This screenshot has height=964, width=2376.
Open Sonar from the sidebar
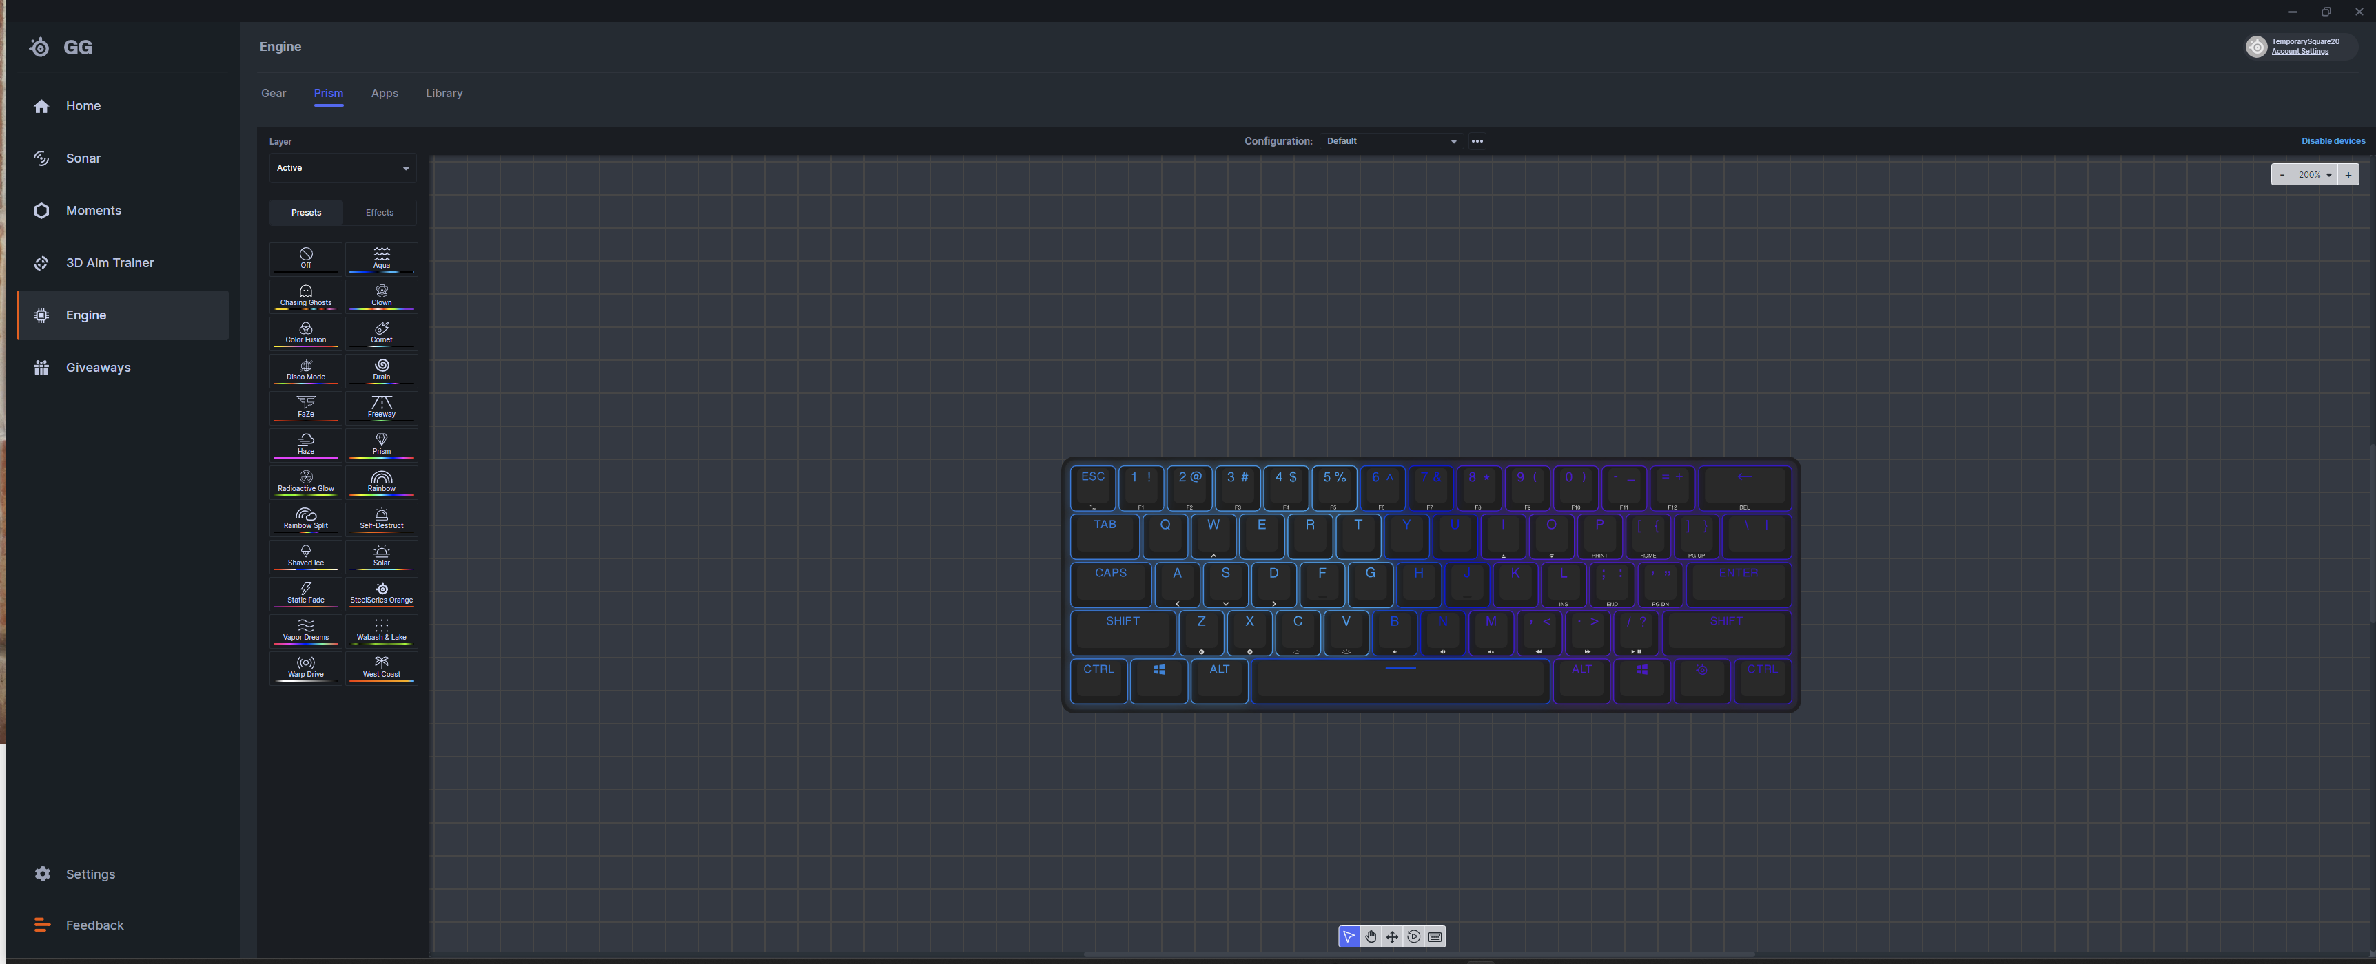click(82, 158)
